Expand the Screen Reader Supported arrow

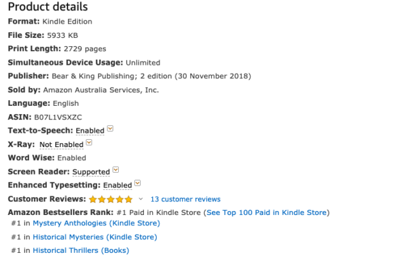[116, 171]
